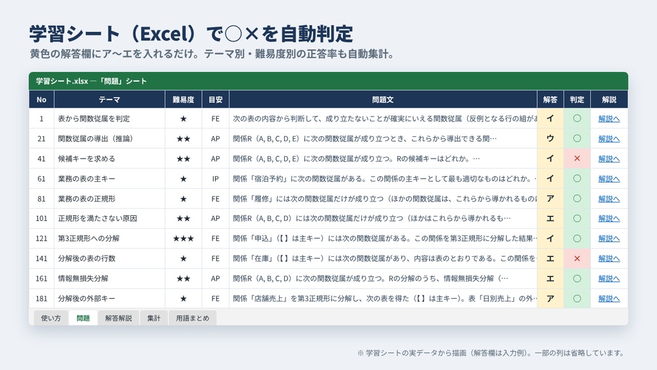Click the green ○ judgment in row 61
Viewport: 657px width, 370px height.
click(x=577, y=179)
